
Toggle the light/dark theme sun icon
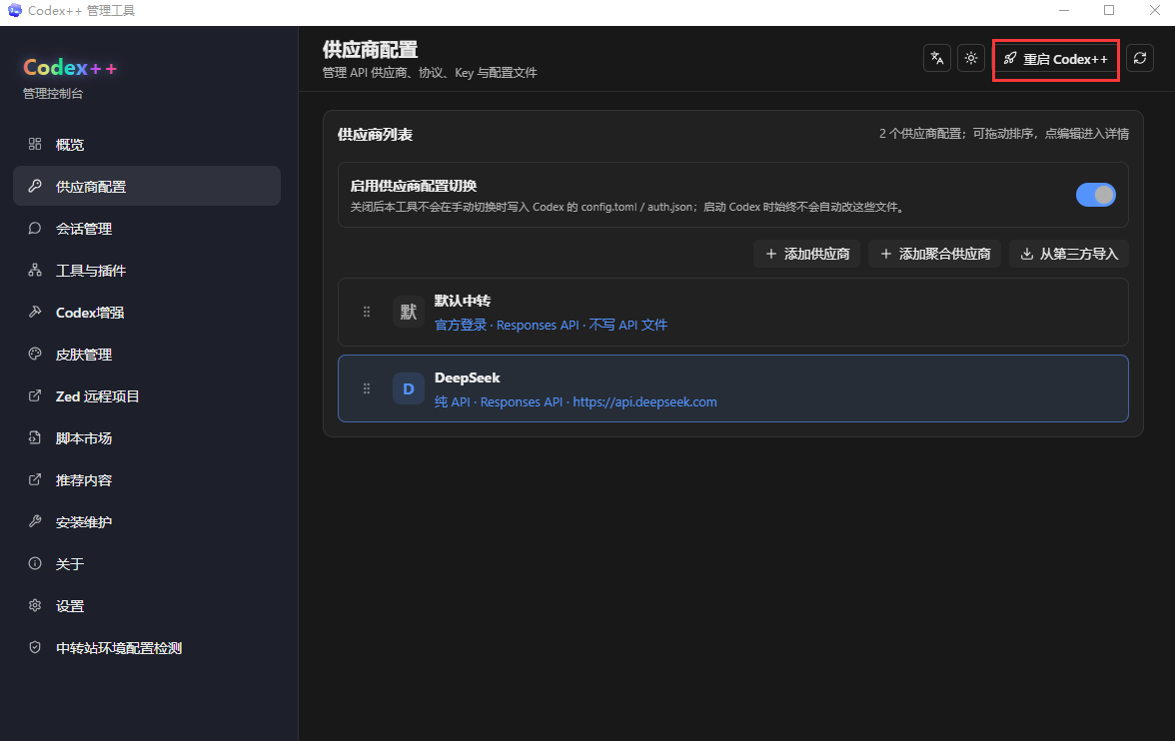(x=971, y=59)
